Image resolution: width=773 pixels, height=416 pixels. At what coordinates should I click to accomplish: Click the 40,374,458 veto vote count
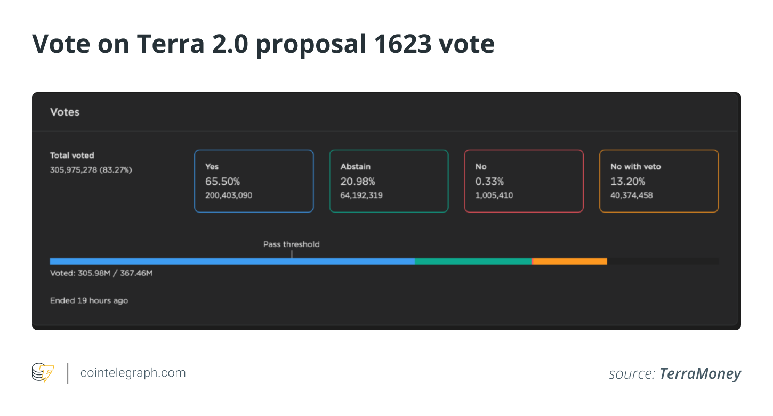[x=632, y=195]
